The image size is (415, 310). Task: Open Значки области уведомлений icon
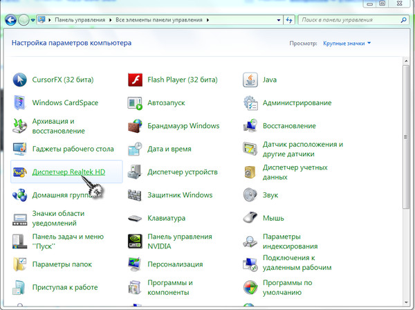pos(19,219)
